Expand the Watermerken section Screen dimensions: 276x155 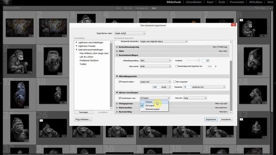tap(117, 108)
